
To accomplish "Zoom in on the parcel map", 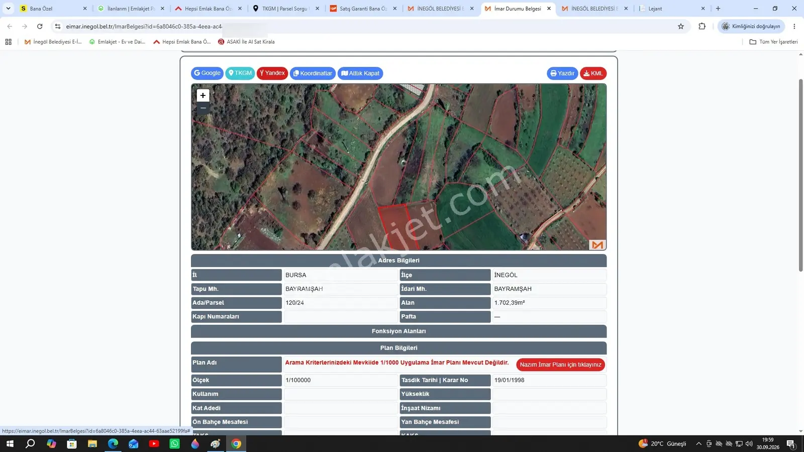I will click(203, 95).
